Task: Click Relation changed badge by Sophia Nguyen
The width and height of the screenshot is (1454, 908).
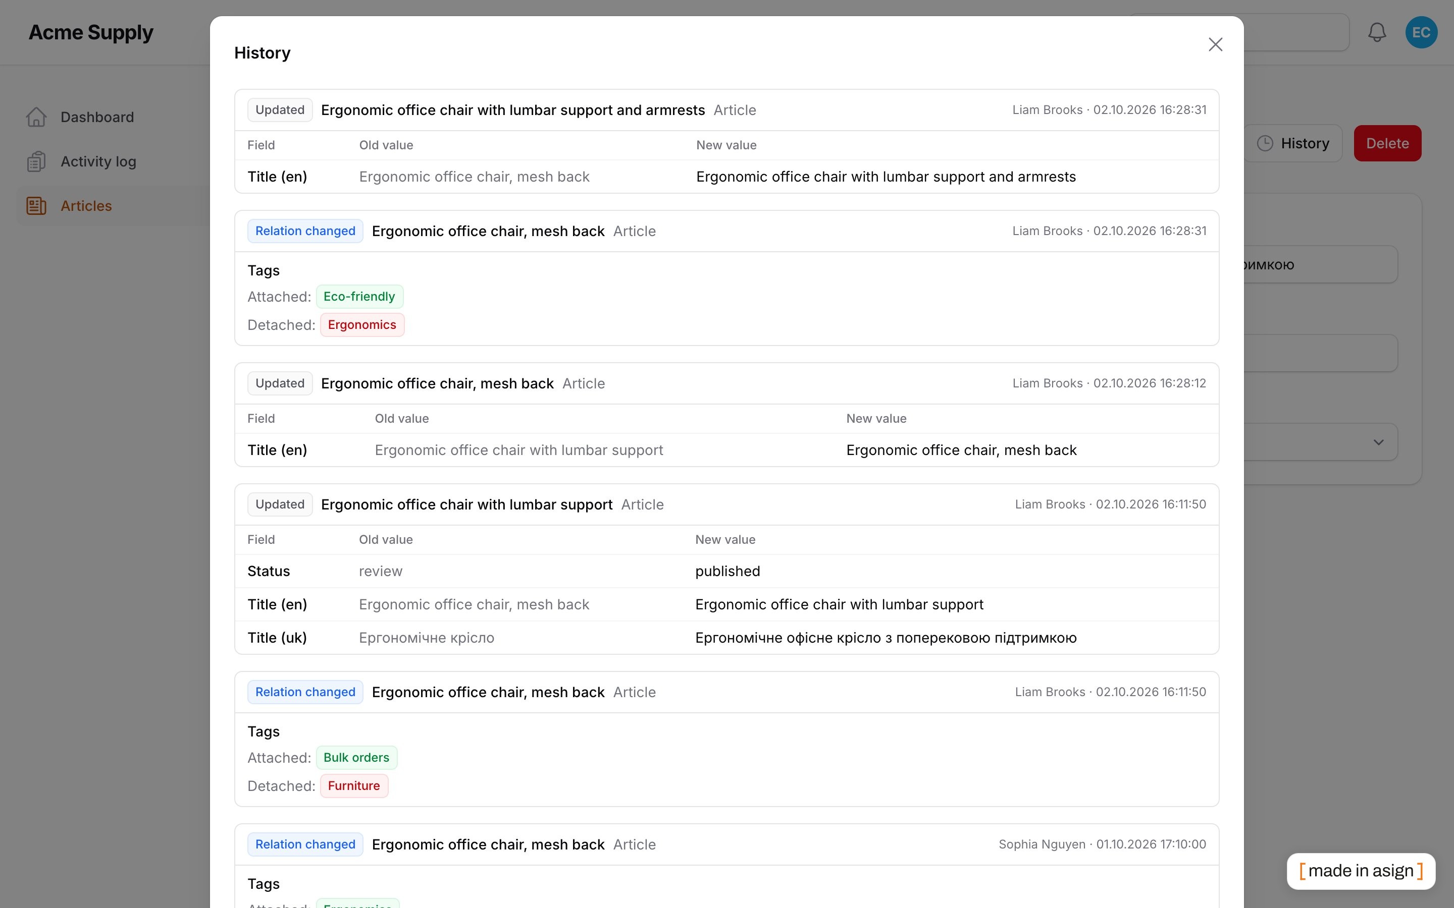Action: [305, 844]
